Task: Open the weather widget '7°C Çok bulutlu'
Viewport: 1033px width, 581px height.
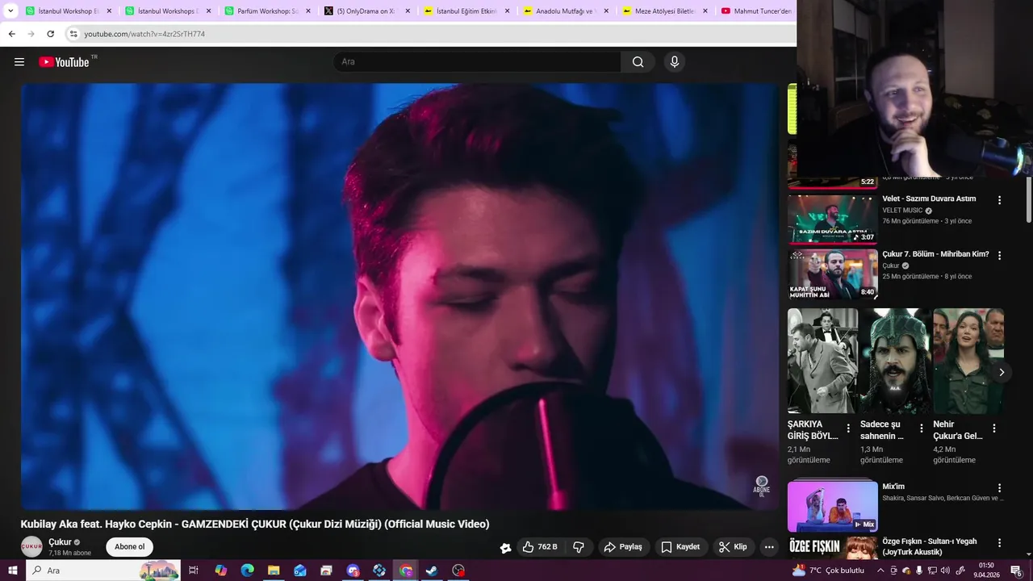Action: pyautogui.click(x=827, y=571)
